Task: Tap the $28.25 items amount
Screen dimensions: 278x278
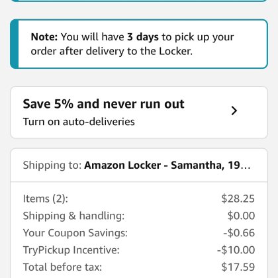Action: coord(238,199)
